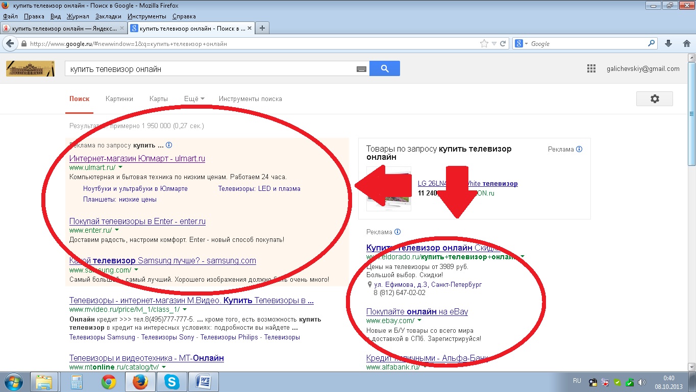The width and height of the screenshot is (696, 392).
Task: Open the on-screen keyboard icon in search box
Action: (x=361, y=69)
